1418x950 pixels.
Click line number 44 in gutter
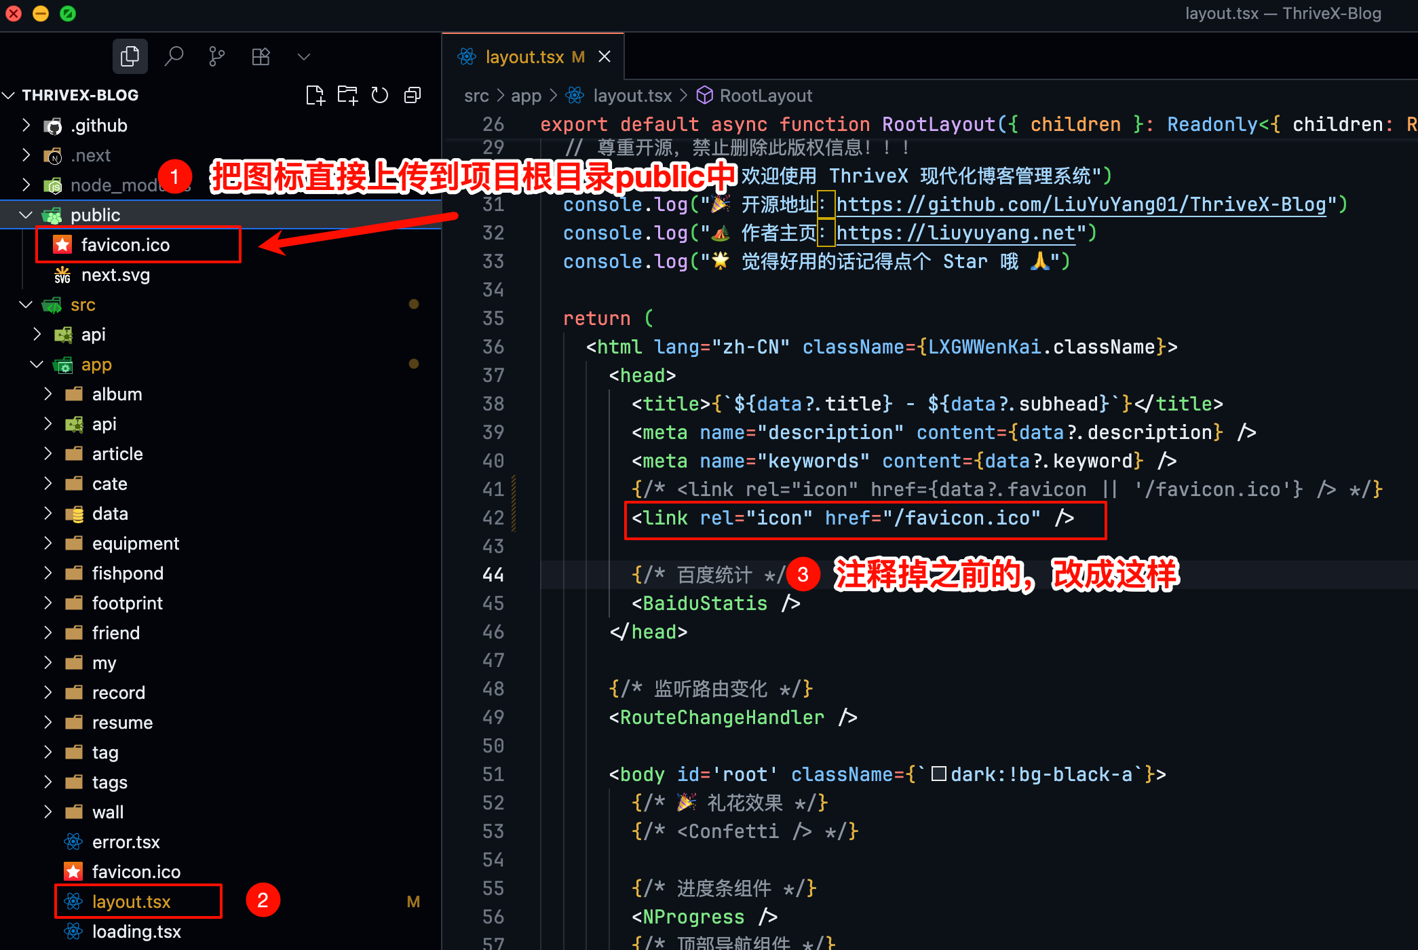click(493, 575)
